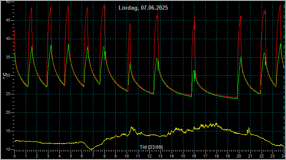
Task: Click the Tid [23:59] time label
Action: click(x=151, y=147)
